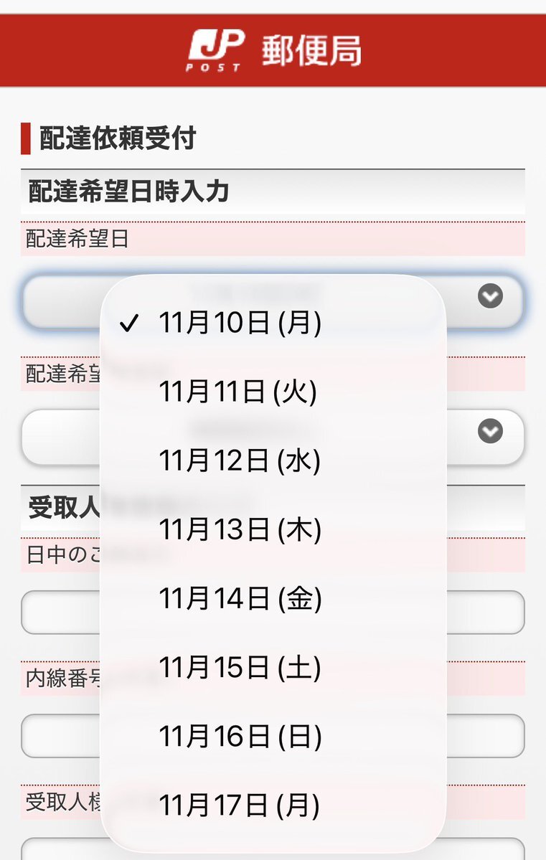Click the 配達希望日 field label
Screen dimensions: 546x860
pyautogui.click(x=77, y=240)
